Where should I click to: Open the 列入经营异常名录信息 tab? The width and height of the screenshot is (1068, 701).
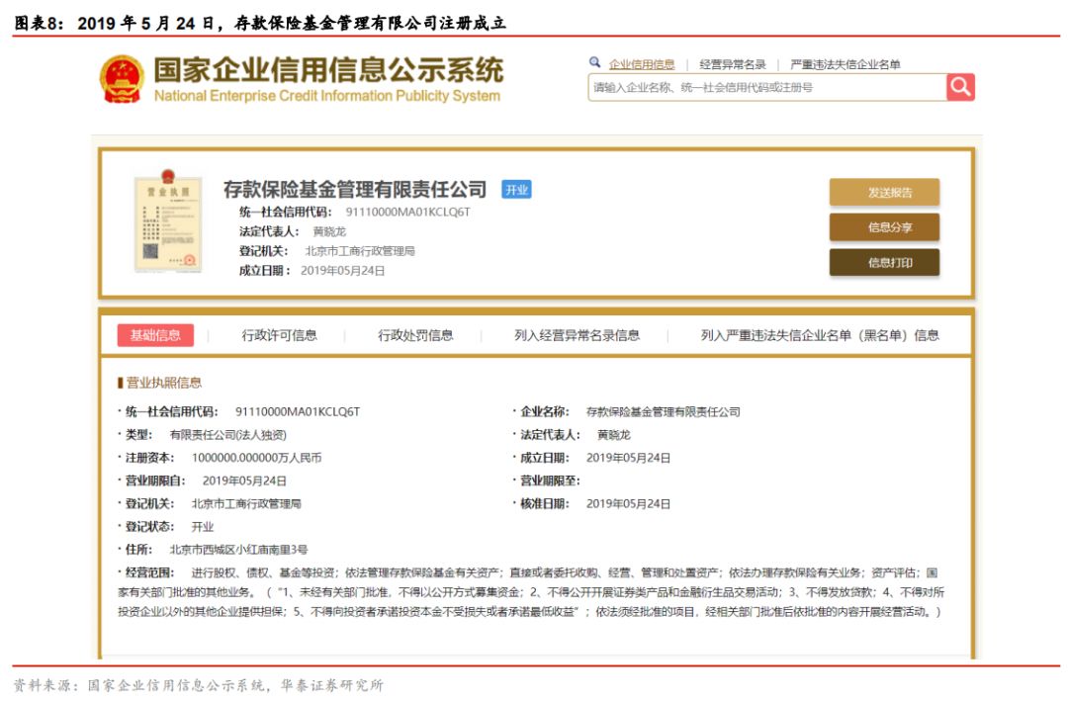(x=577, y=335)
